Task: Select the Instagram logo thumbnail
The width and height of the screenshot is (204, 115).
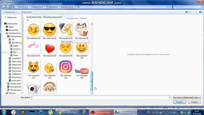Action: (66, 67)
